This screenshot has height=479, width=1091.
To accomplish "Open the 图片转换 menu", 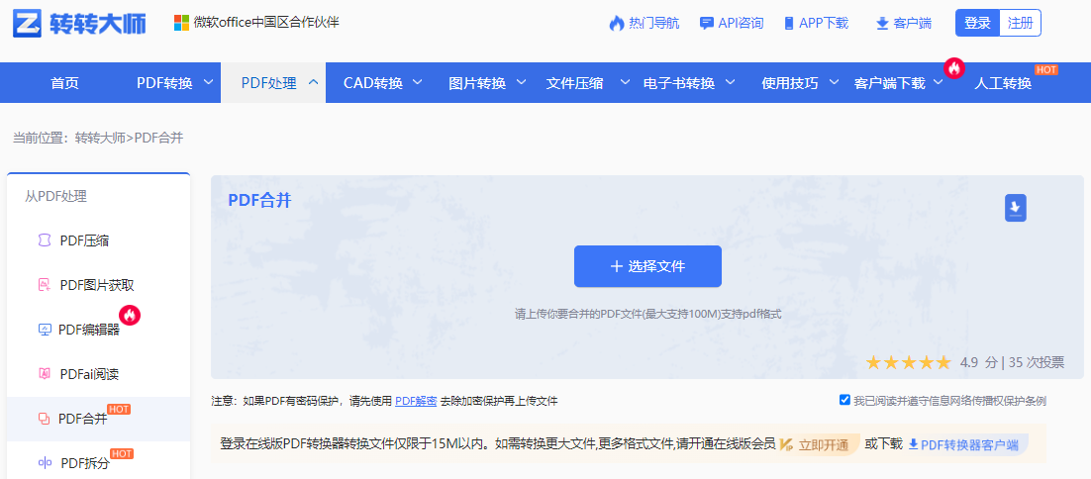I will (x=477, y=83).
